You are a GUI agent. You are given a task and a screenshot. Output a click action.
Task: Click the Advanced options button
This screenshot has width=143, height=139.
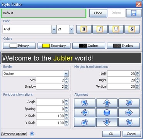[x=14, y=134]
